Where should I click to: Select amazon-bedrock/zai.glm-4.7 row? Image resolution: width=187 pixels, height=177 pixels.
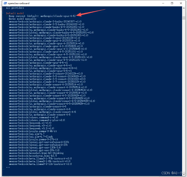point(27,134)
